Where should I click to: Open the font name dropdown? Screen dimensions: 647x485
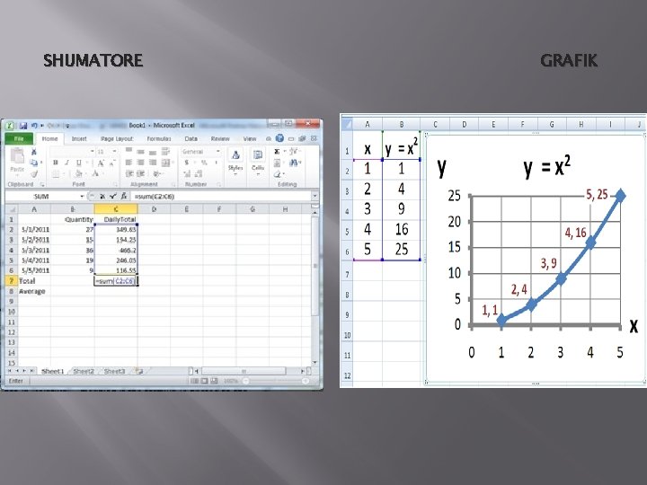pyautogui.click(x=92, y=152)
